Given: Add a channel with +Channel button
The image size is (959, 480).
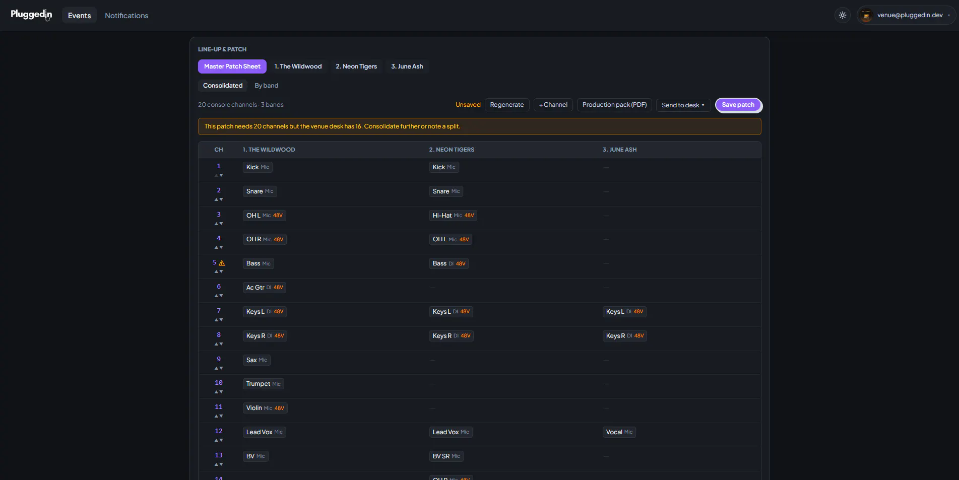Looking at the screenshot, I should click(x=553, y=105).
